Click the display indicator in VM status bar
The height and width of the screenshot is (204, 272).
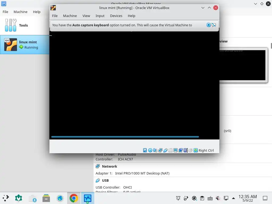click(x=175, y=150)
